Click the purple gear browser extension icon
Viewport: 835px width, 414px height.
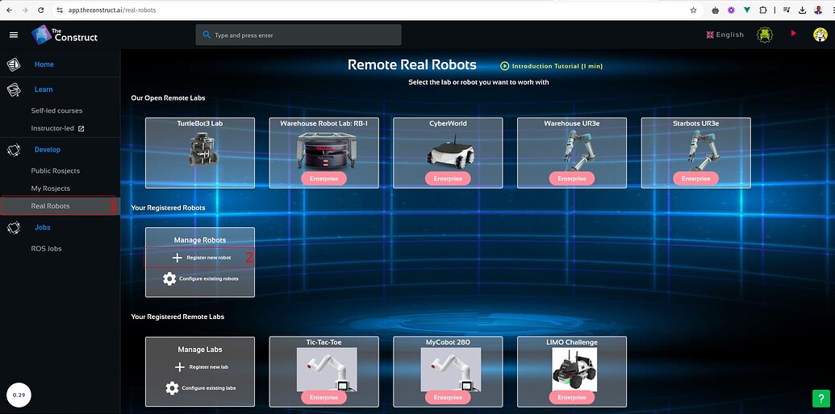click(732, 10)
